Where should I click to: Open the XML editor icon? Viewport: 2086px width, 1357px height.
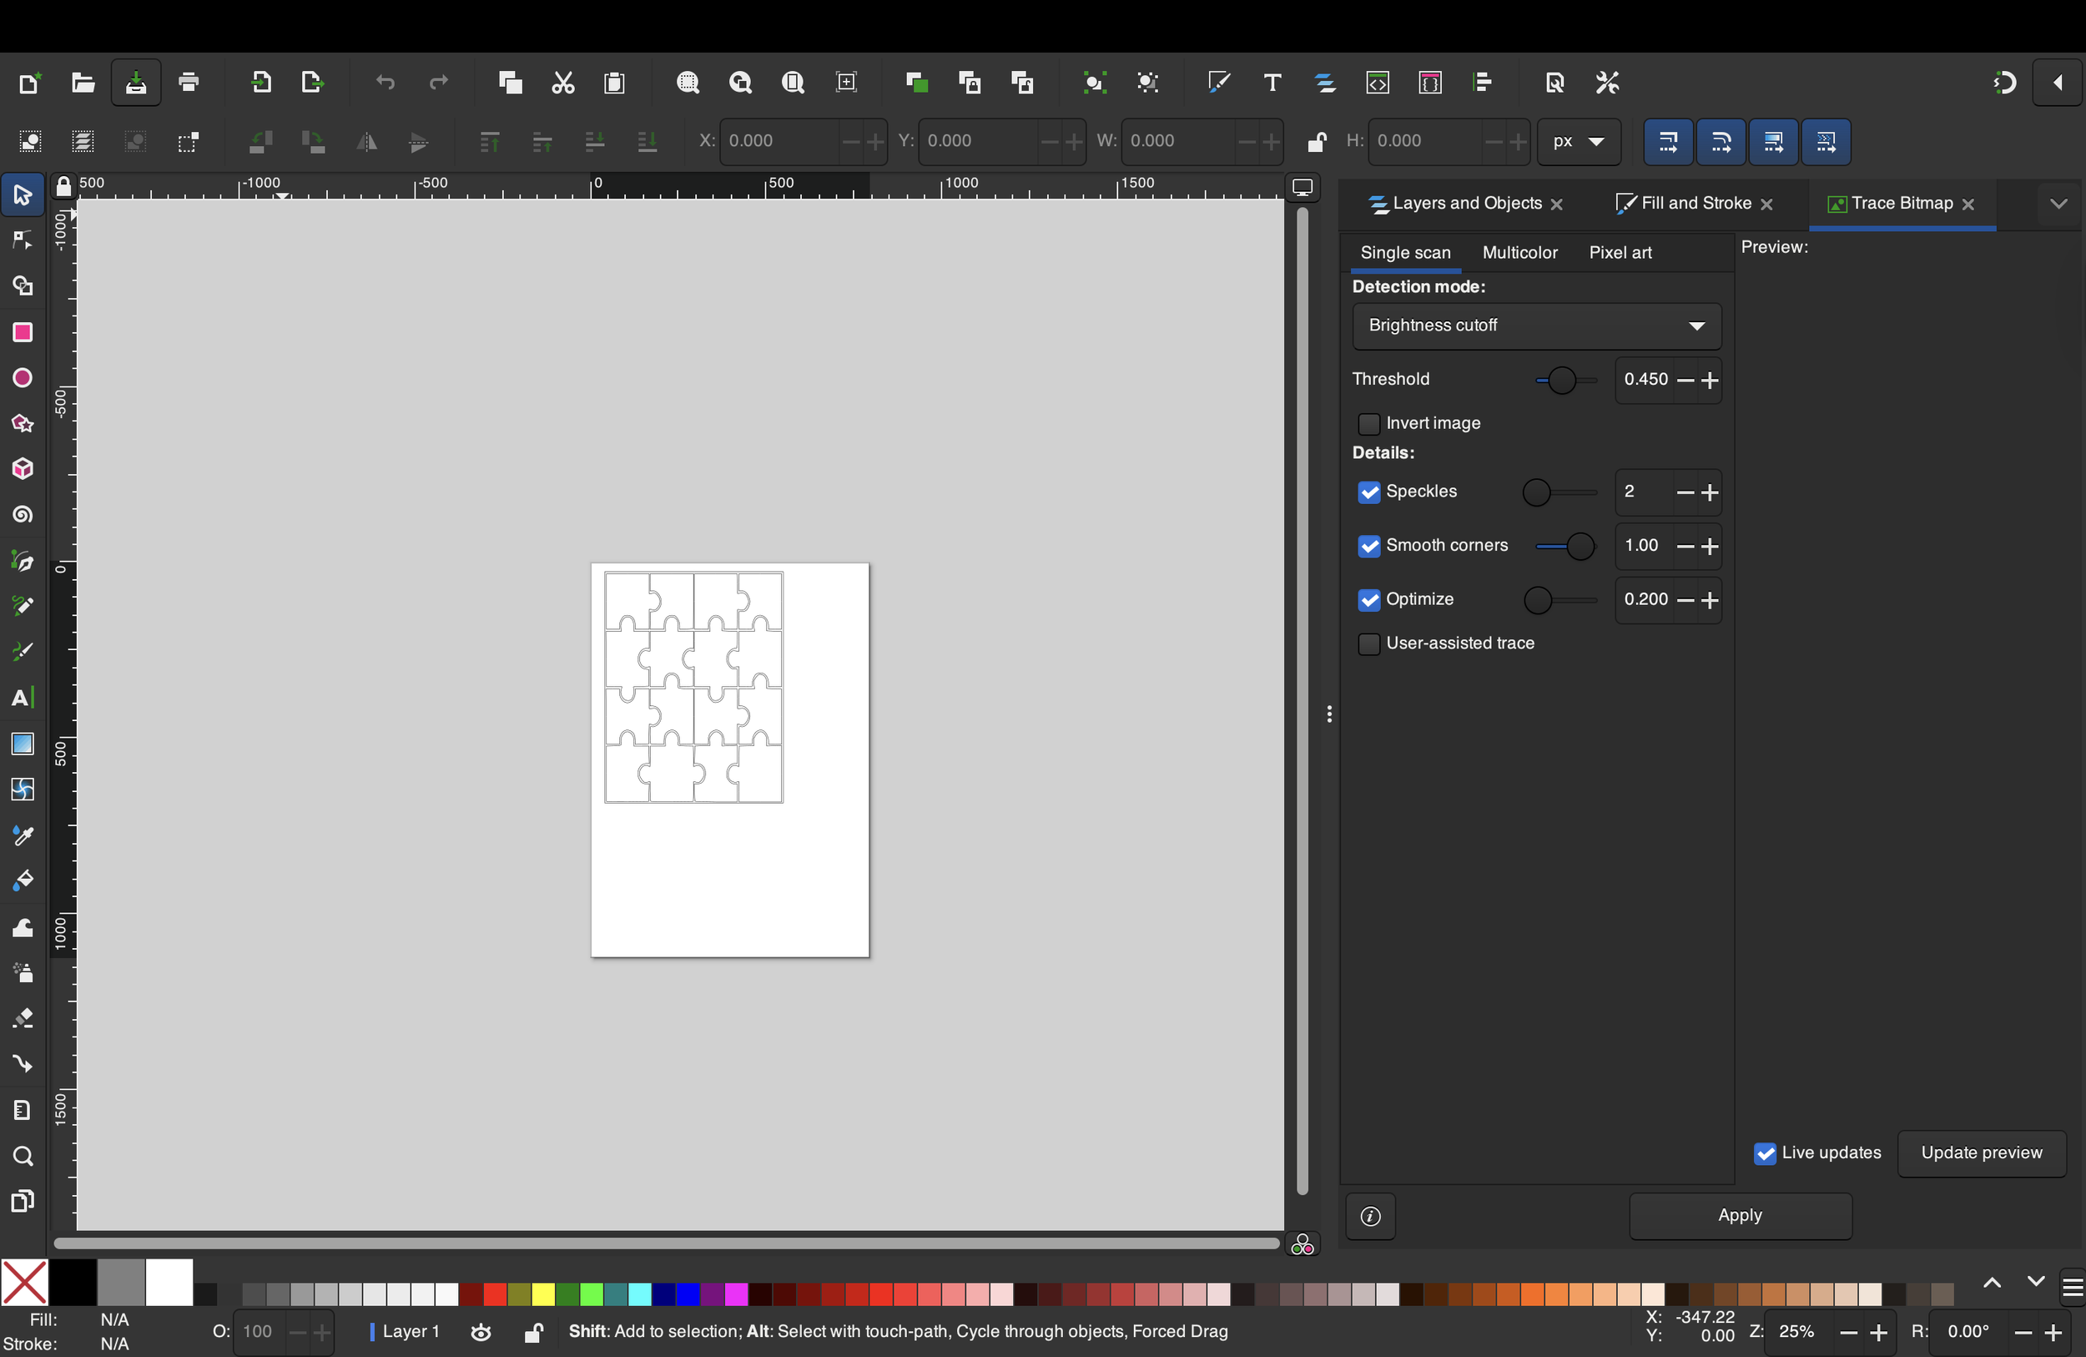tap(1378, 83)
